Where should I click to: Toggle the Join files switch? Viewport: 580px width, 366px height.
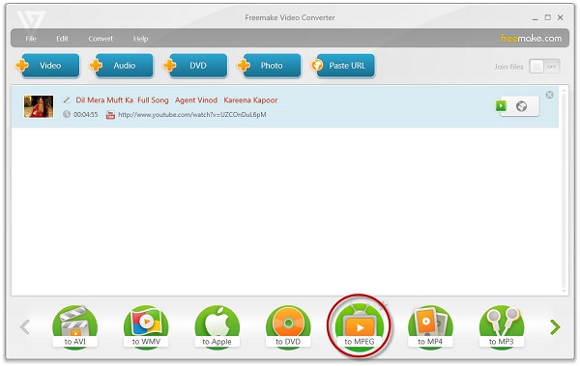[x=544, y=67]
